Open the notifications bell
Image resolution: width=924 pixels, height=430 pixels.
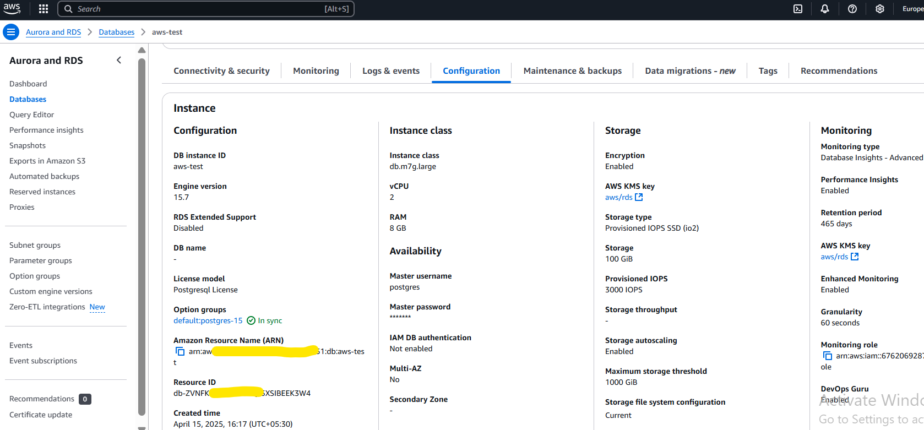coord(825,9)
